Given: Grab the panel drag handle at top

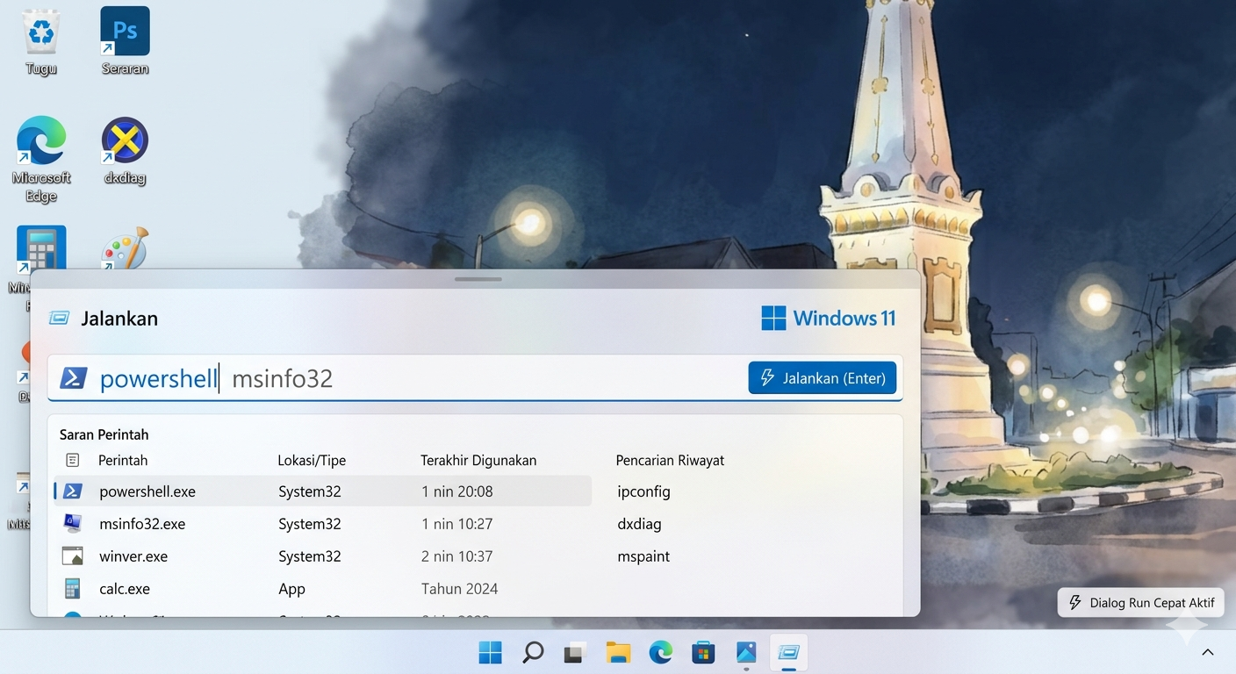Looking at the screenshot, I should tap(478, 279).
